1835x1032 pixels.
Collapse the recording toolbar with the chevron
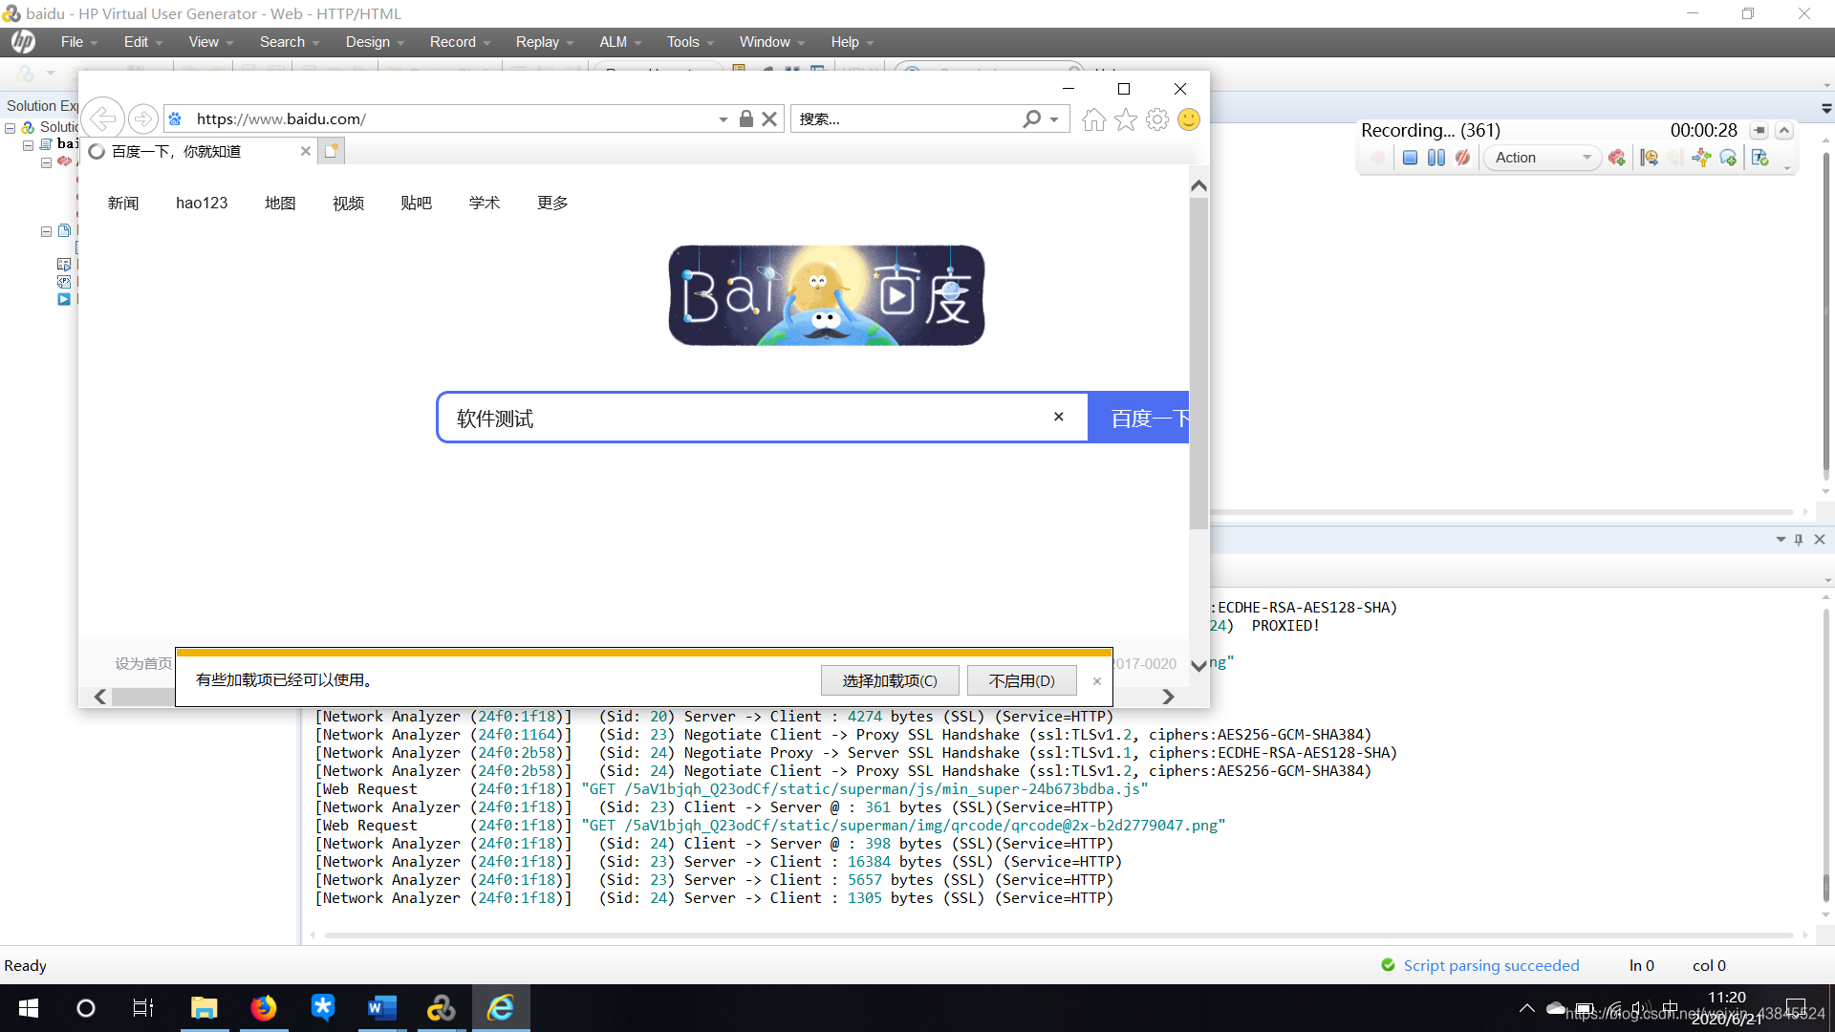[x=1784, y=131]
